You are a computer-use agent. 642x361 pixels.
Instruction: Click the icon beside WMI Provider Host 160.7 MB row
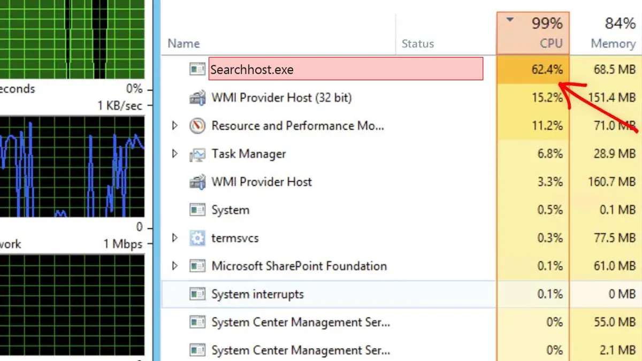point(197,182)
